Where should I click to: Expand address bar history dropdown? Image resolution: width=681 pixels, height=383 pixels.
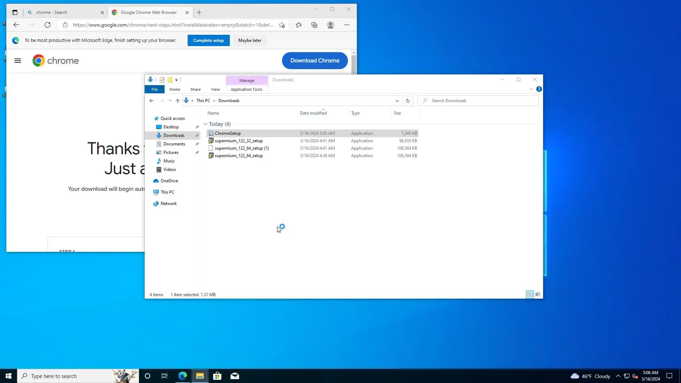click(397, 101)
